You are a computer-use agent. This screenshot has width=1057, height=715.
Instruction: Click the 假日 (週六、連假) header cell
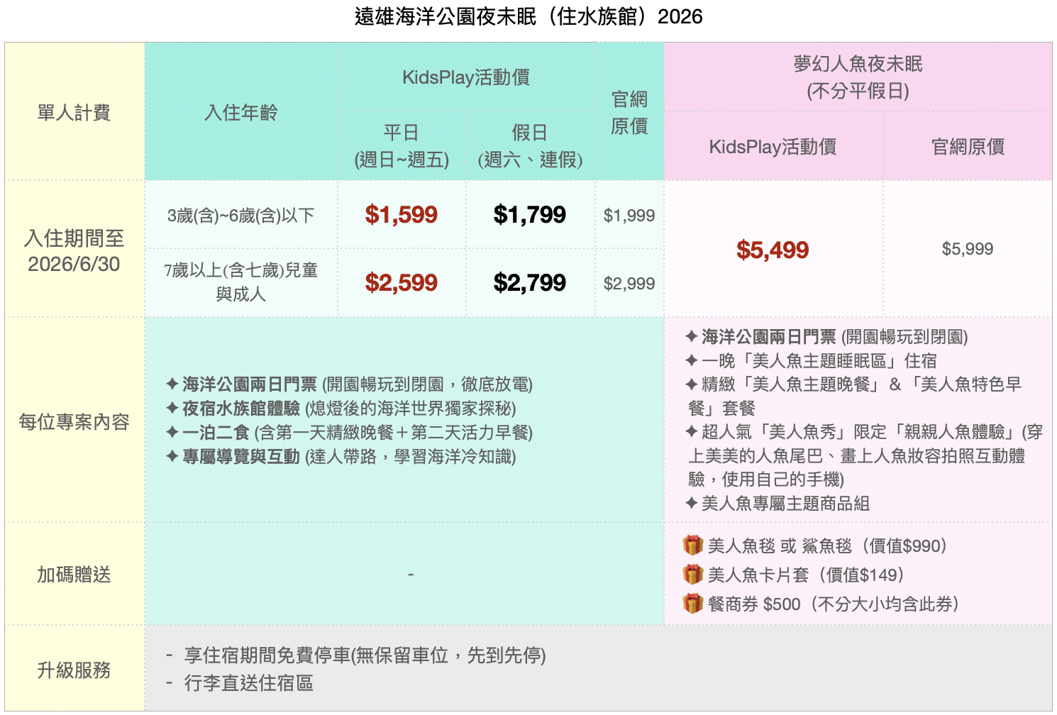coord(530,146)
